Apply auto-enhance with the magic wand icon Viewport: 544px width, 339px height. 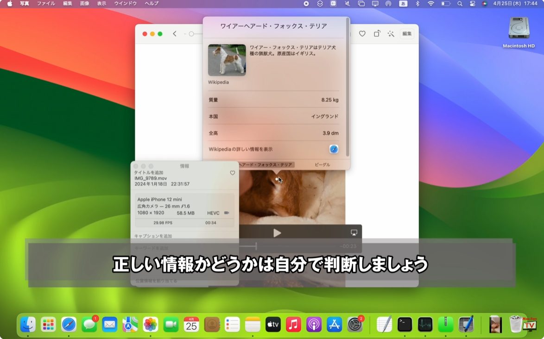tap(391, 34)
